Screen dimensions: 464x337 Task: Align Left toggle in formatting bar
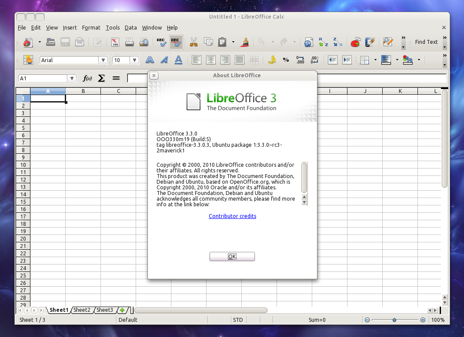point(197,60)
